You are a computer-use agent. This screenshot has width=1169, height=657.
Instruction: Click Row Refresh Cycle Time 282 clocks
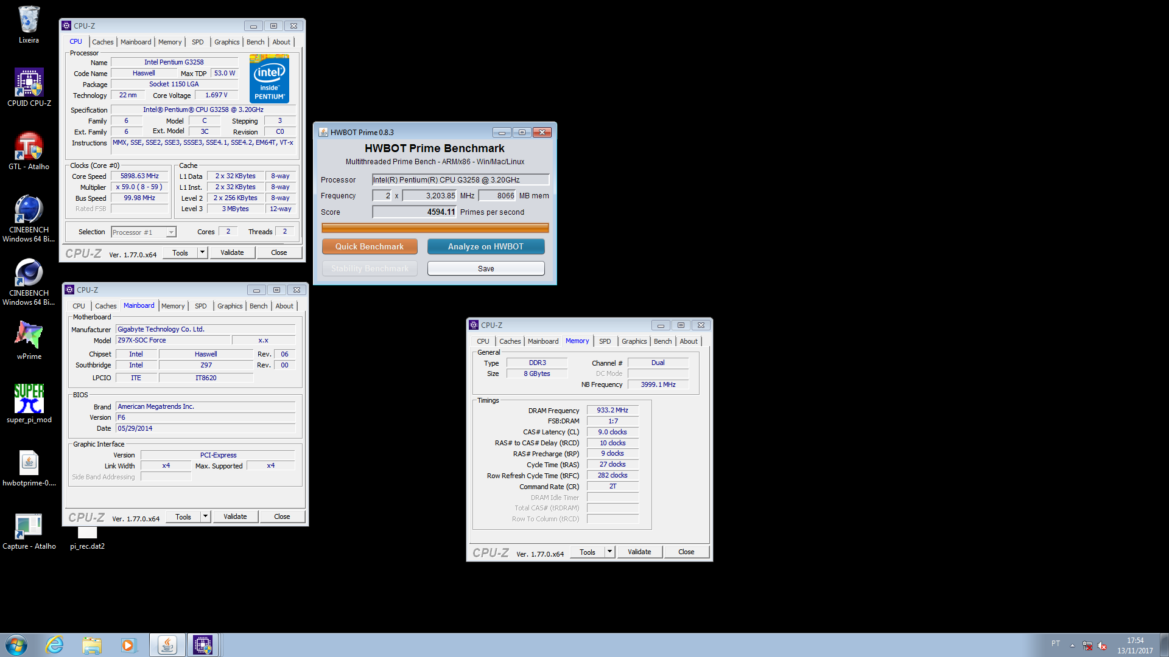click(612, 475)
